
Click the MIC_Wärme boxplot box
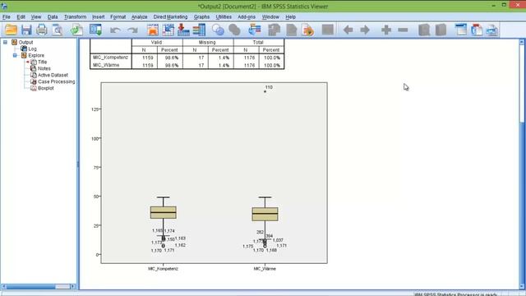pyautogui.click(x=265, y=214)
